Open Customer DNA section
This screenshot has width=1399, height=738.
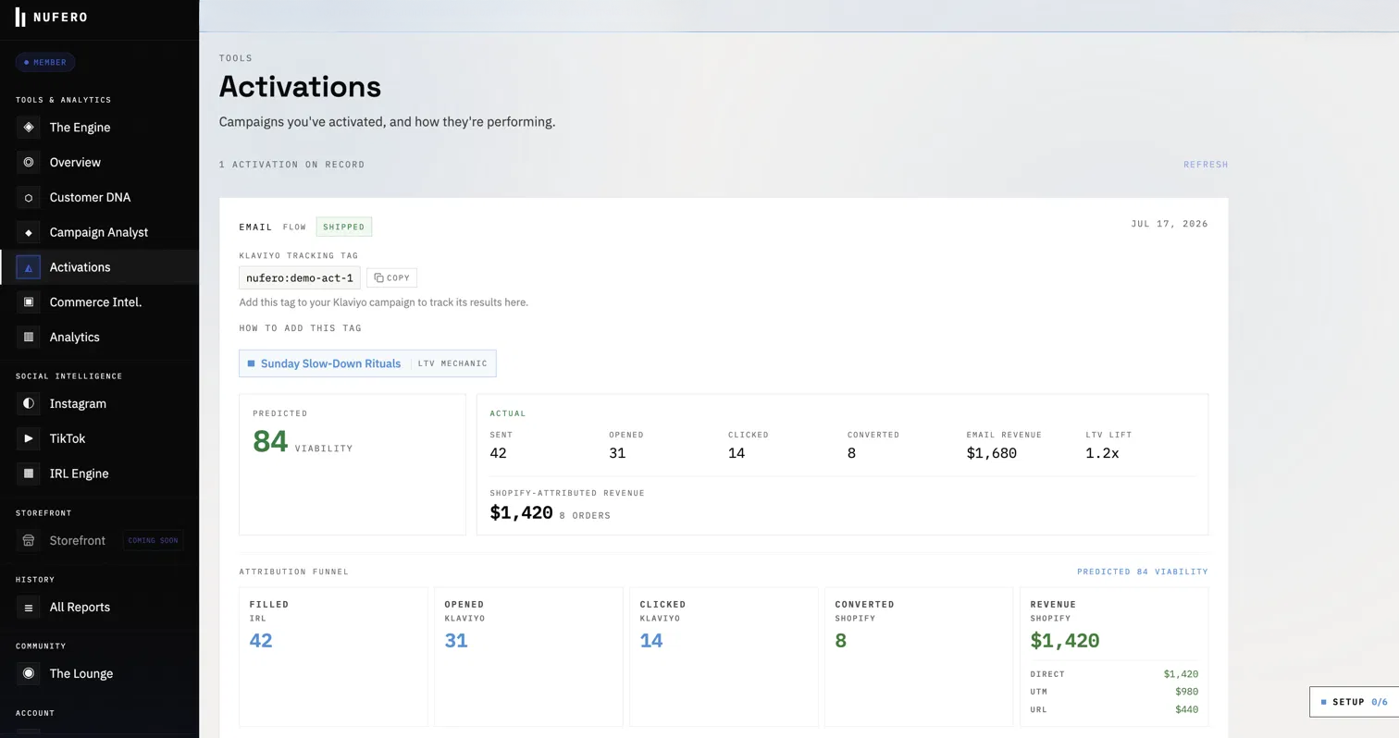(x=99, y=197)
